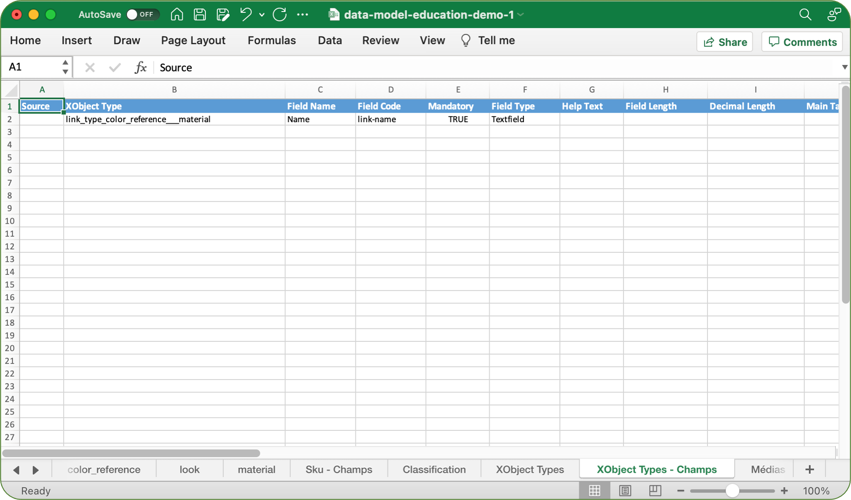Image resolution: width=851 pixels, height=500 pixels.
Task: Click the zoom out minus button
Action: tap(680, 491)
